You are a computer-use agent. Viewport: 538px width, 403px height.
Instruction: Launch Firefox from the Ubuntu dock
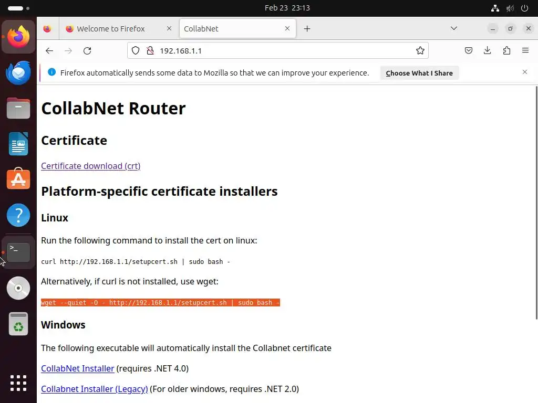pos(18,37)
